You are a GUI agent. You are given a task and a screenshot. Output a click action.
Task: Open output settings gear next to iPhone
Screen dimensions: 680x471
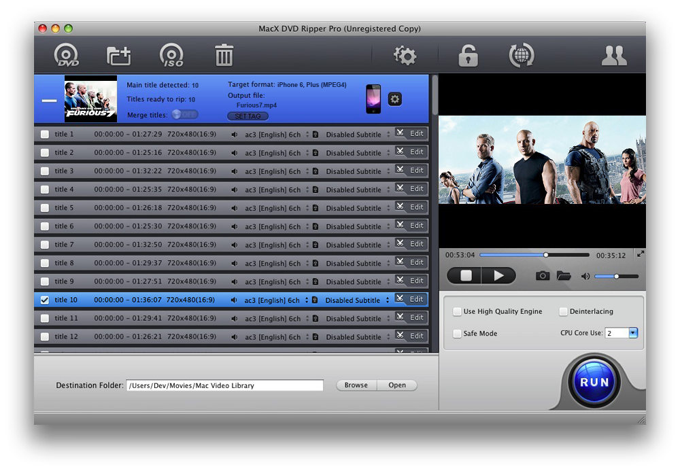[x=394, y=99]
